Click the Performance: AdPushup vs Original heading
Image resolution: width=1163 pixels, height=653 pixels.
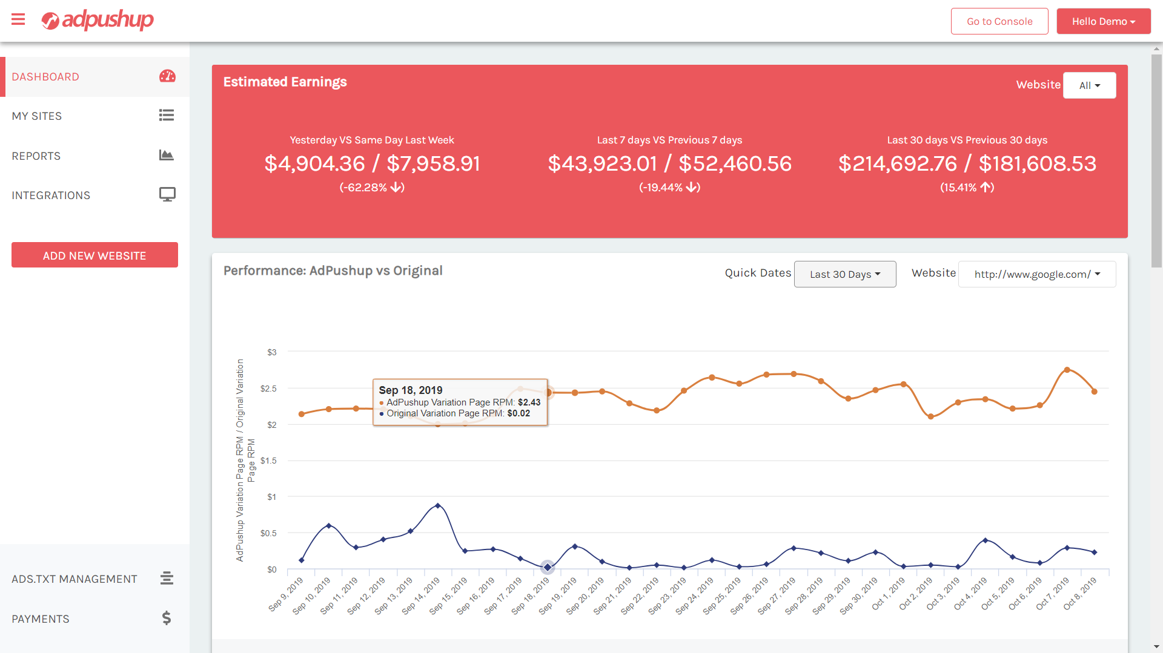(x=333, y=271)
